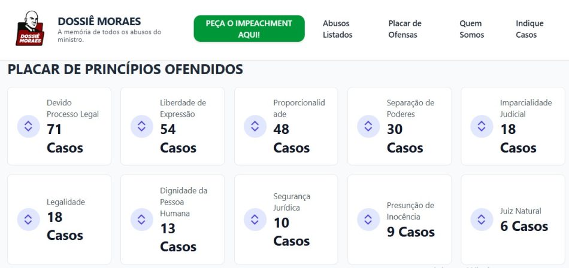The height and width of the screenshot is (268, 569).
Task: Go to Placar de Ofensas section
Action: coord(405,29)
